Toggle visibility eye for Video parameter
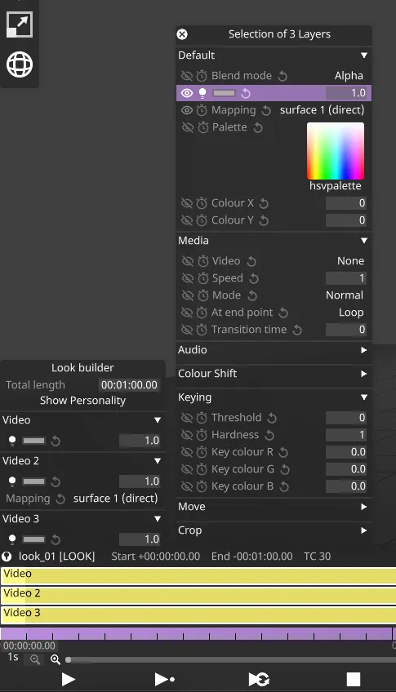 tap(187, 261)
